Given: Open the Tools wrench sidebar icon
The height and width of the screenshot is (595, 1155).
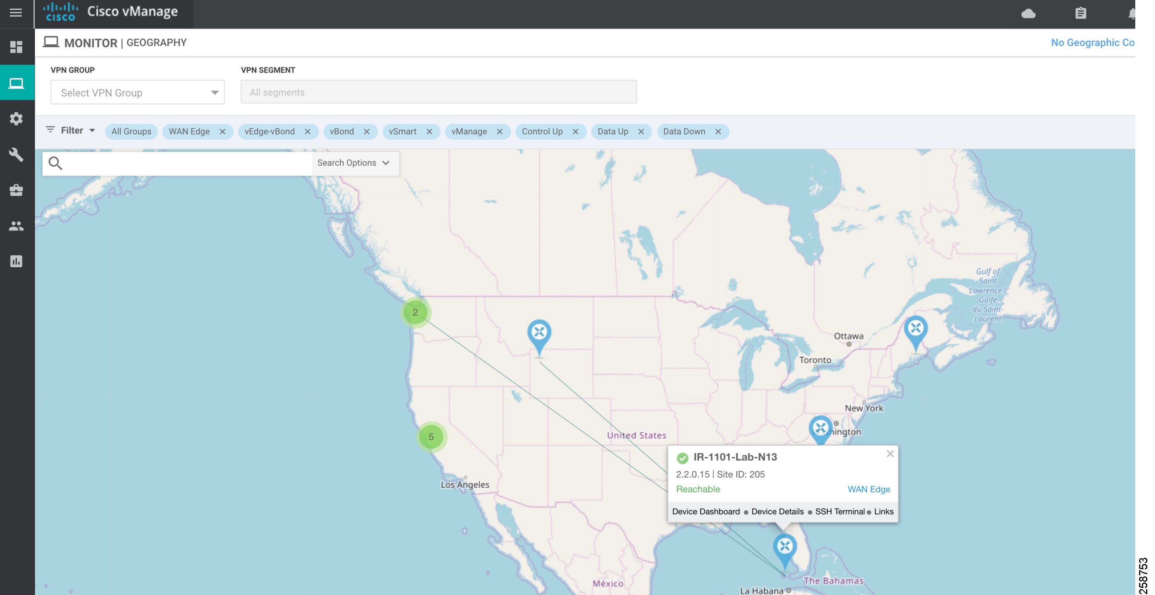Looking at the screenshot, I should click(x=16, y=154).
